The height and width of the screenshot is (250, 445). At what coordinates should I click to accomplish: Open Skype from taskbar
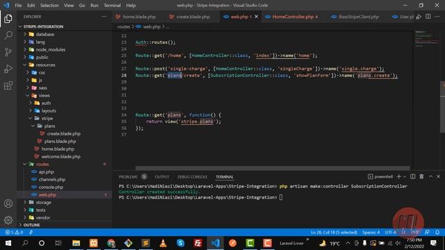click(181, 243)
